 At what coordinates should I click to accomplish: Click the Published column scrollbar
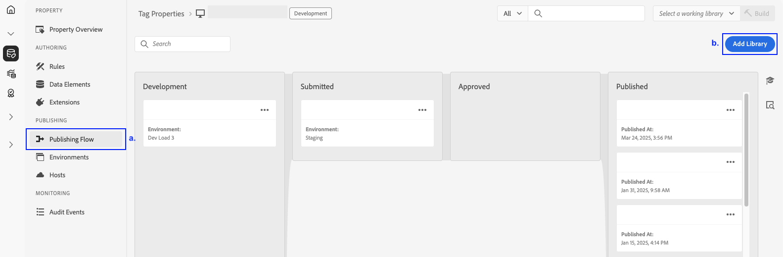[746, 149]
